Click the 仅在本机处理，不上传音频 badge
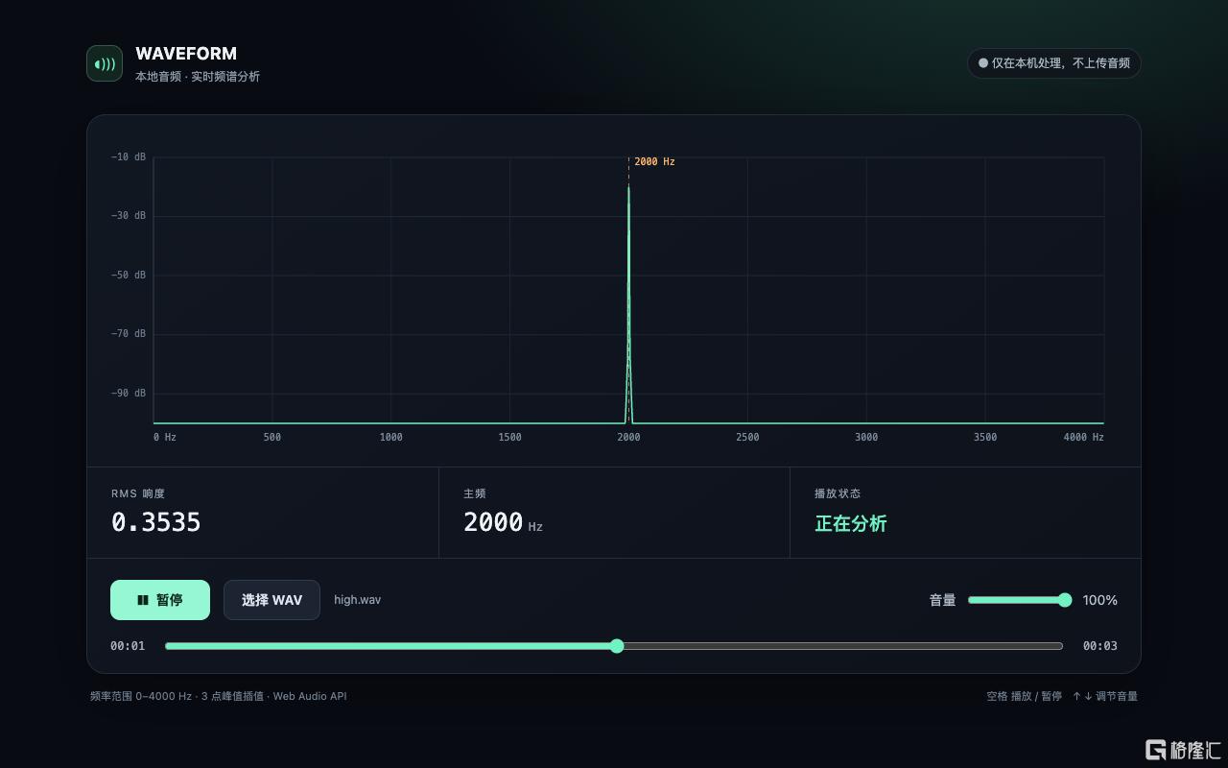The image size is (1228, 768). (x=1053, y=63)
